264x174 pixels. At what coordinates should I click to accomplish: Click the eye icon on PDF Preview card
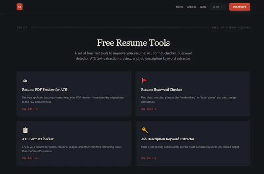pos(25,81)
